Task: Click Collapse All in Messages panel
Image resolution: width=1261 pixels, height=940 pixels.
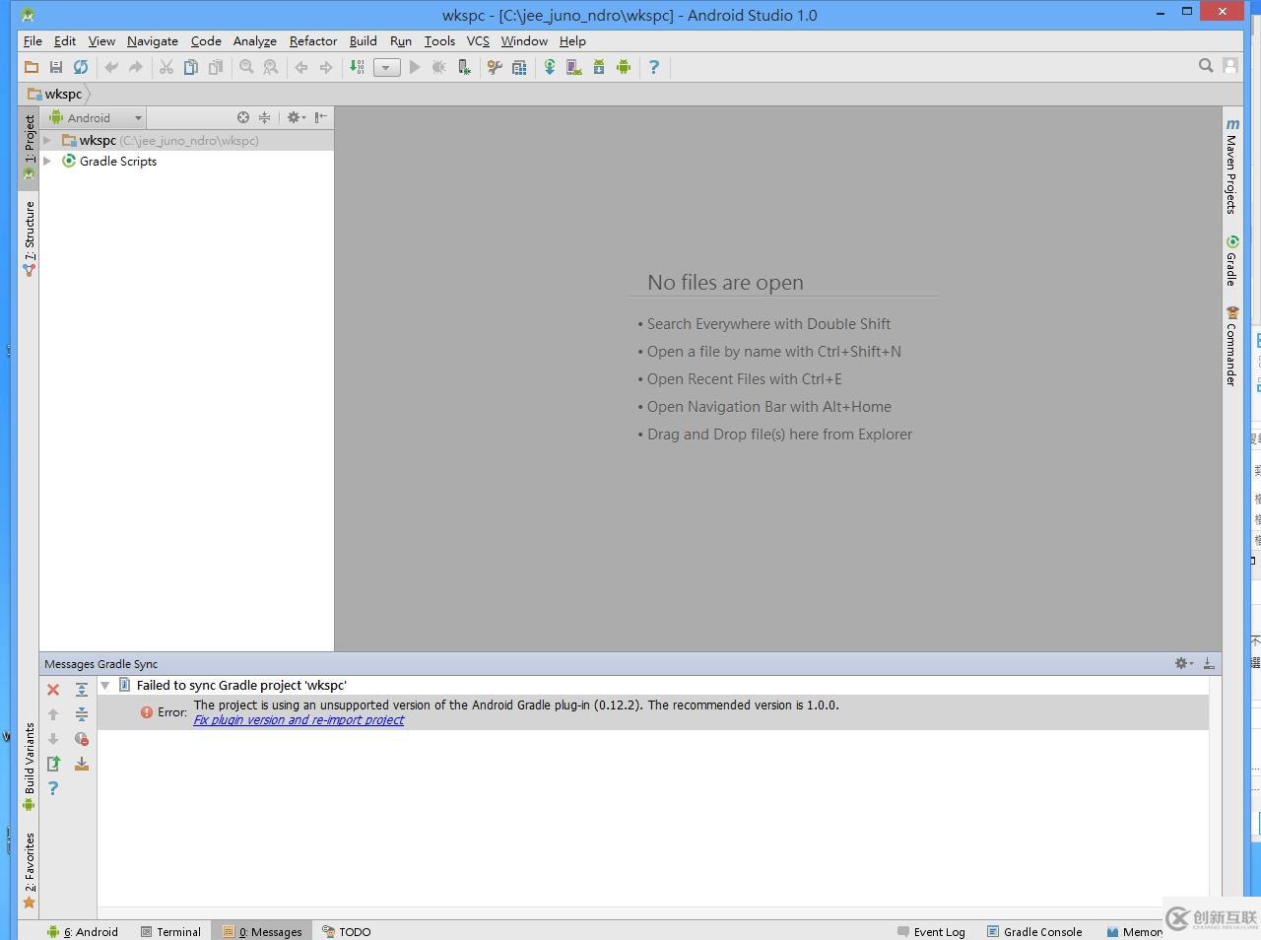Action: [82, 714]
